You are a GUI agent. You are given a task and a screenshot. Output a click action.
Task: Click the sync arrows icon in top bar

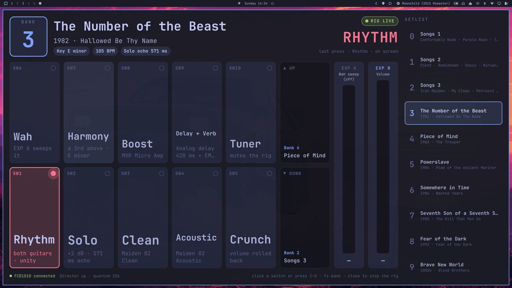click(x=390, y=3)
